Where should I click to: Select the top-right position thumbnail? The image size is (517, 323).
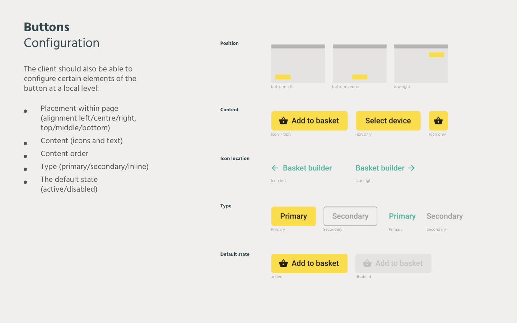click(421, 64)
